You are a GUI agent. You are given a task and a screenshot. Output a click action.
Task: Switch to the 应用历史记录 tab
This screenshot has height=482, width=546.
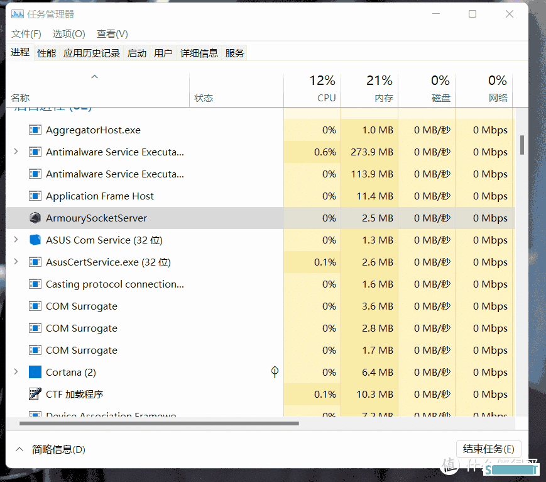[92, 53]
